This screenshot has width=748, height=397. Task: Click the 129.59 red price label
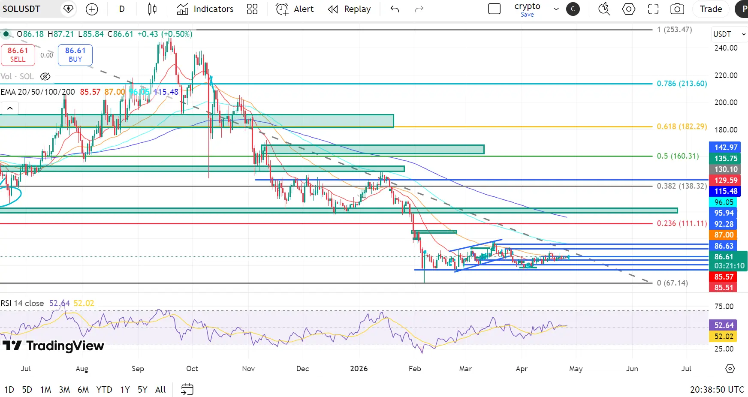click(726, 180)
